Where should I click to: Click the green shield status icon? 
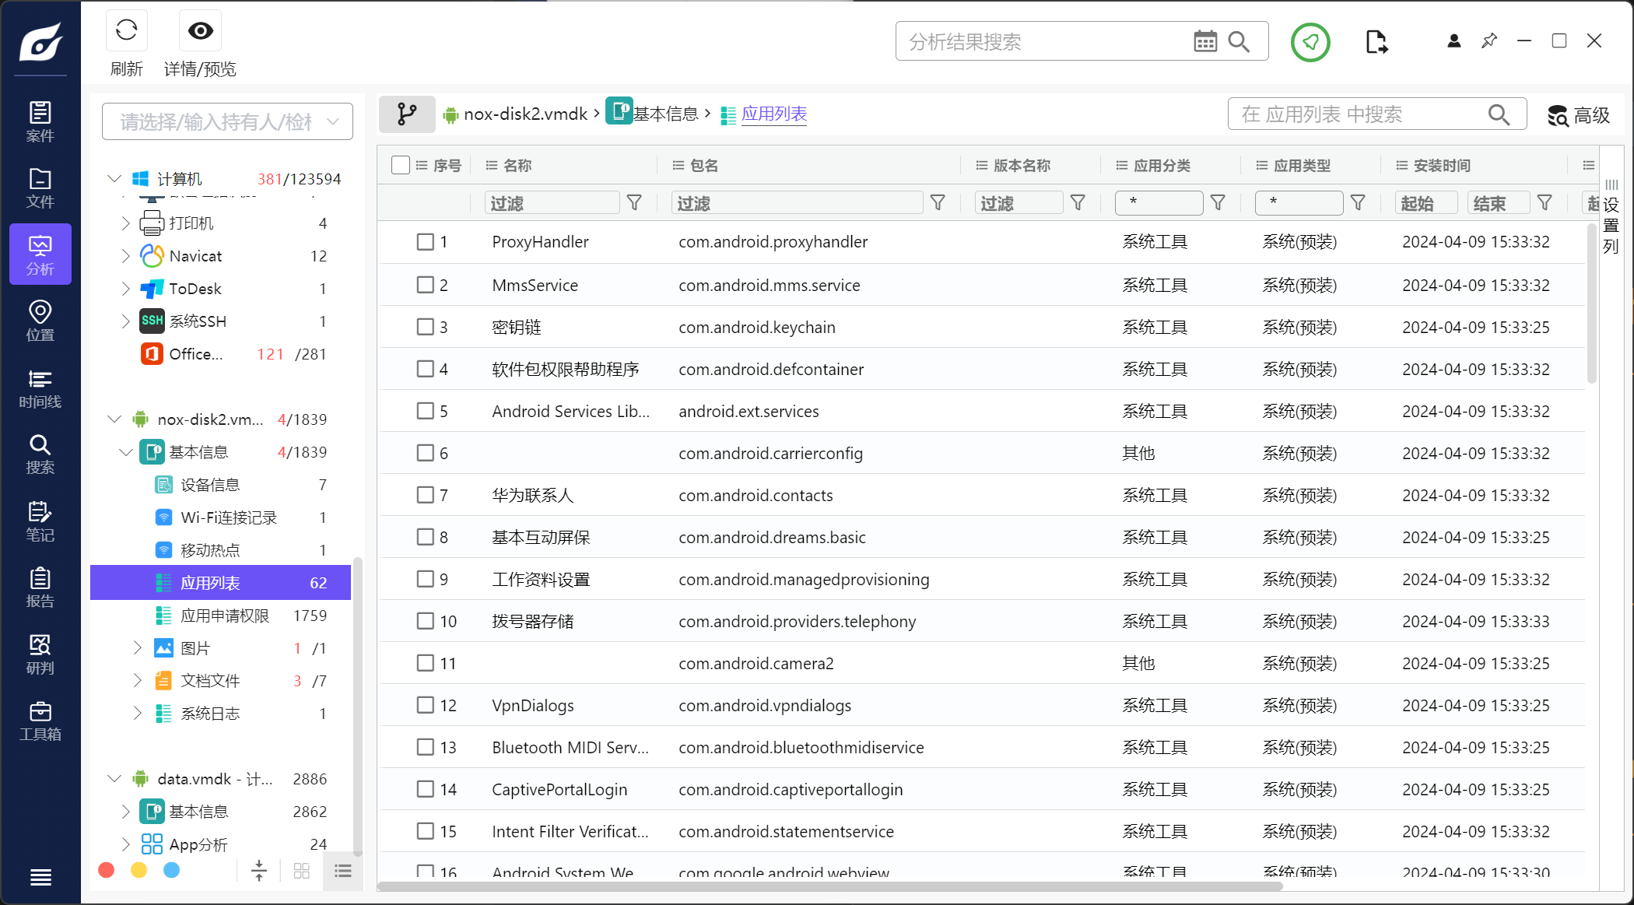point(1310,42)
